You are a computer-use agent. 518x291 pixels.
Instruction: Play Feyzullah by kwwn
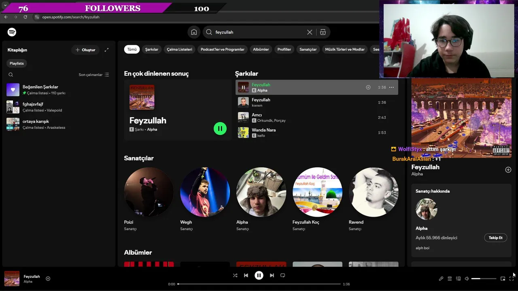click(243, 102)
